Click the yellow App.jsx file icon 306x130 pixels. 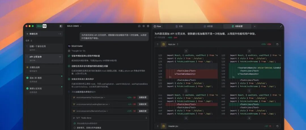point(163,44)
